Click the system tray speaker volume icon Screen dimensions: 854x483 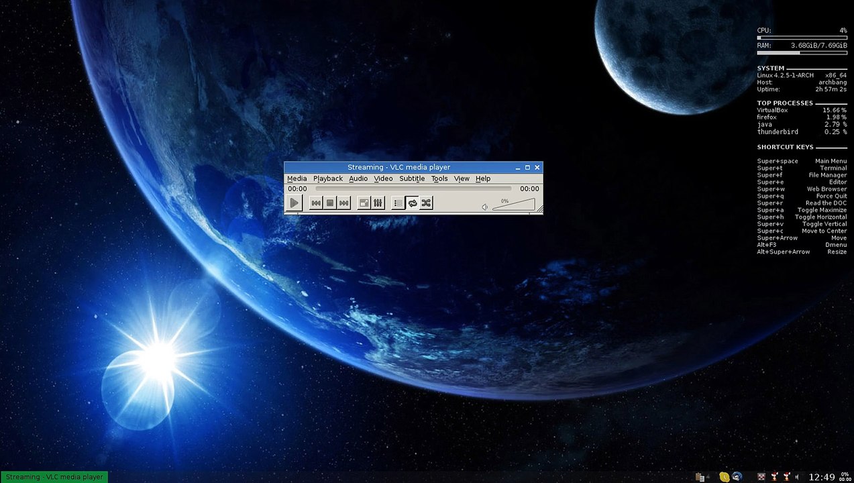pyautogui.click(x=796, y=477)
